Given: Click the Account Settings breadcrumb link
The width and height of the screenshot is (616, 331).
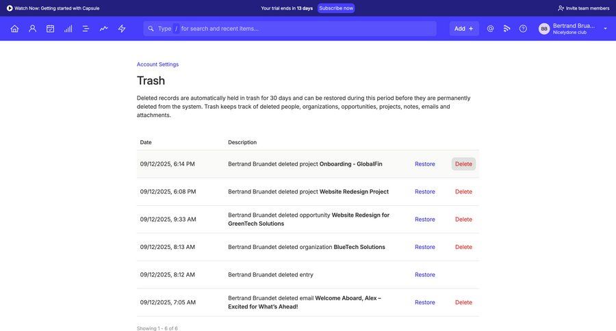Looking at the screenshot, I should (x=157, y=64).
